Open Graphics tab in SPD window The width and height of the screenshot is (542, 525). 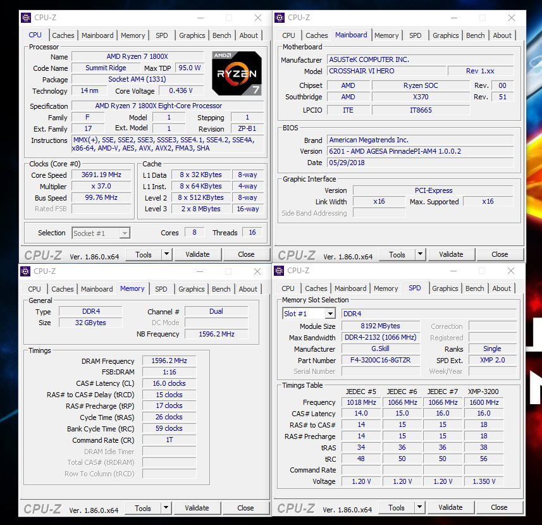pos(445,288)
